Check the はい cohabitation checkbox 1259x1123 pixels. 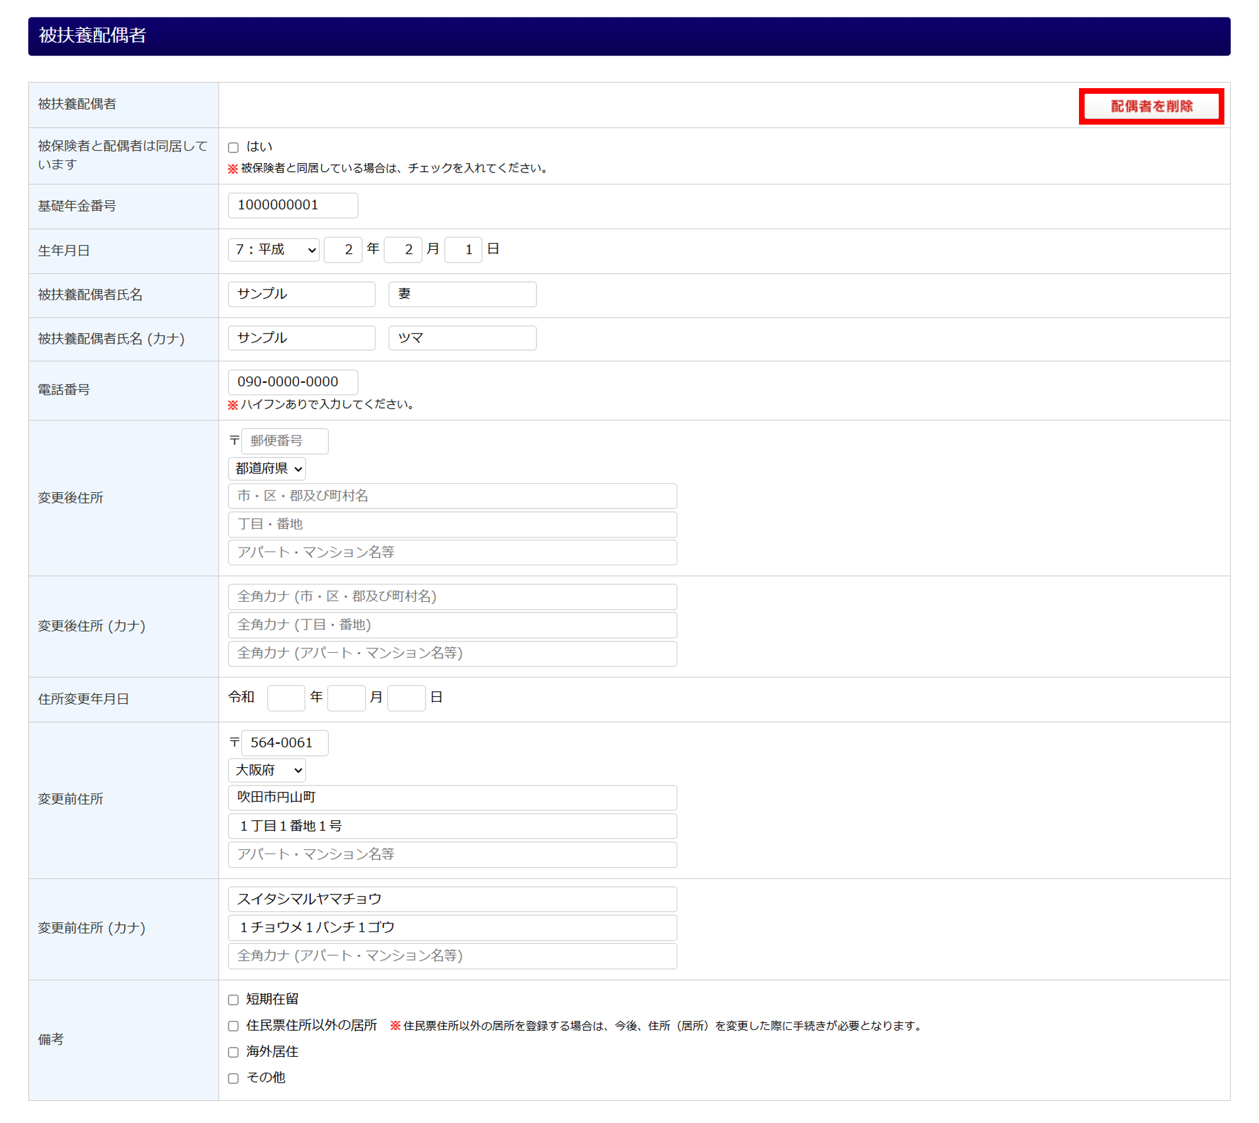point(234,147)
